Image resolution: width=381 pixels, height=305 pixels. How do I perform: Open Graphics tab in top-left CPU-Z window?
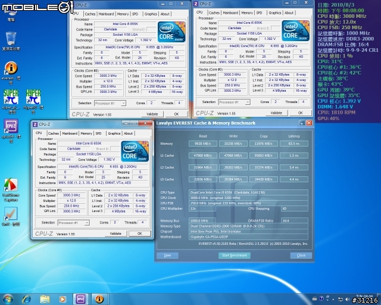[x=151, y=14]
